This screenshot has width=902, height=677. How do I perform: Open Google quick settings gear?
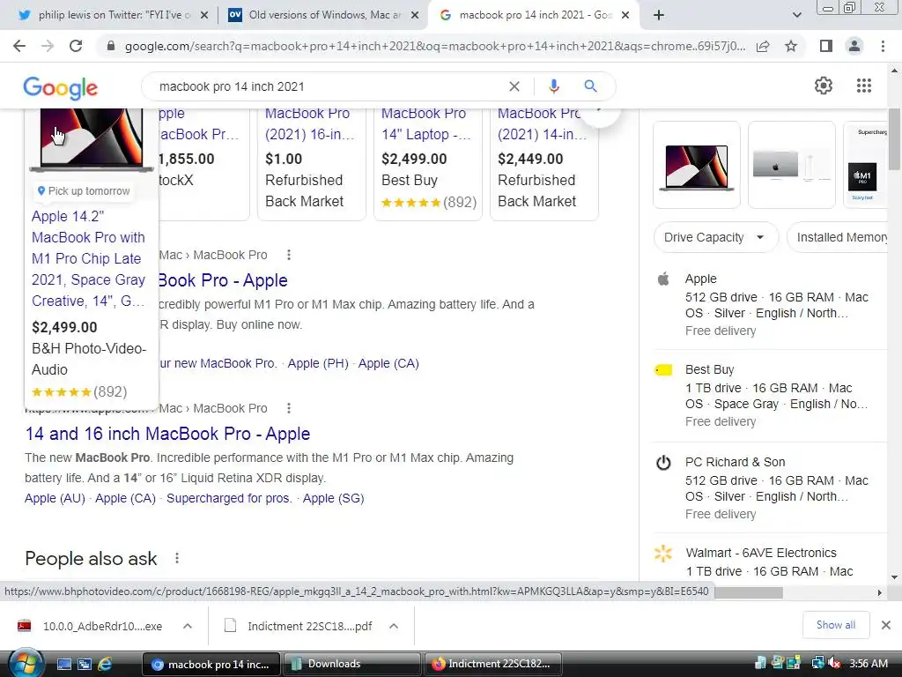824,86
